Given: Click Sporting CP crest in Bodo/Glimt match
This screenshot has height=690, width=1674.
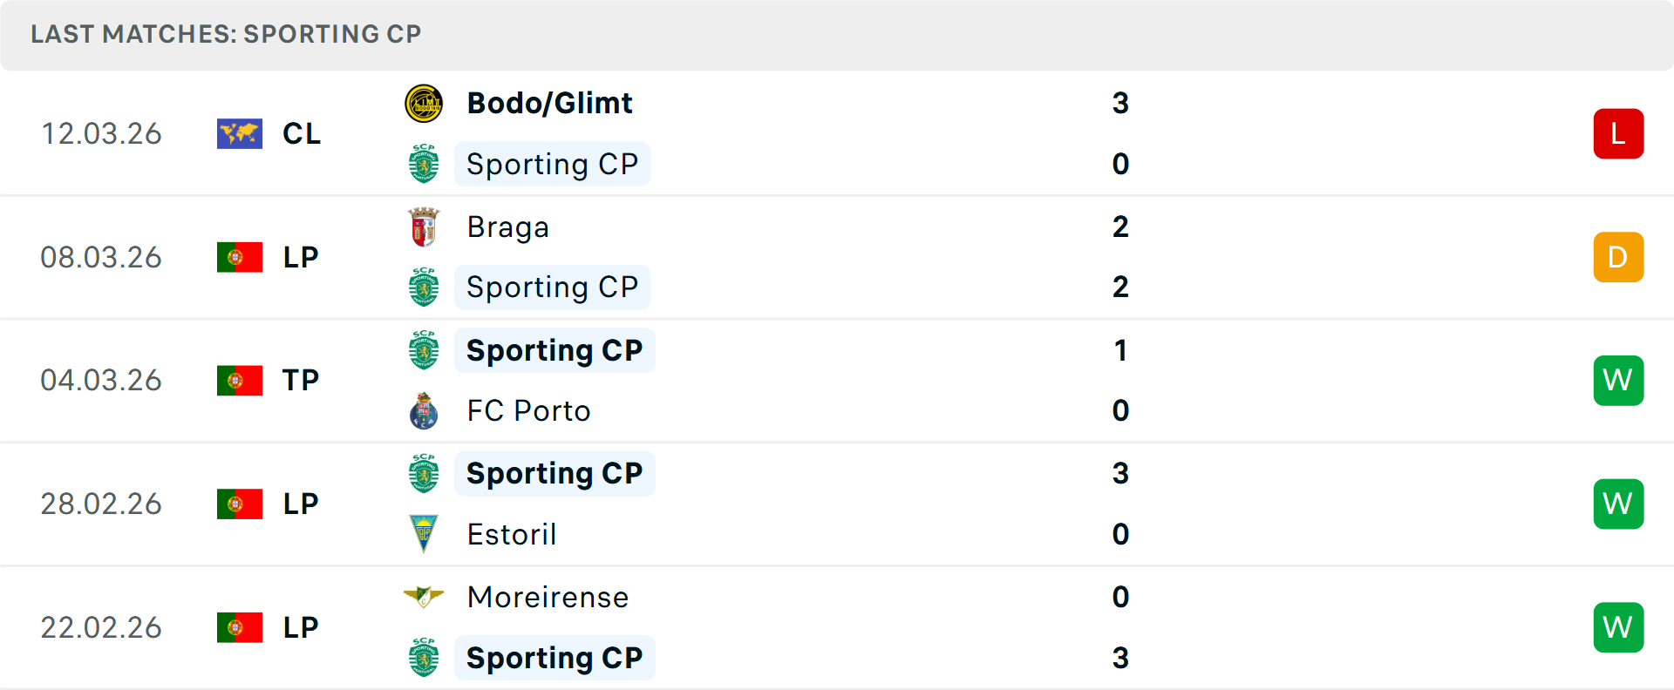Looking at the screenshot, I should [424, 164].
